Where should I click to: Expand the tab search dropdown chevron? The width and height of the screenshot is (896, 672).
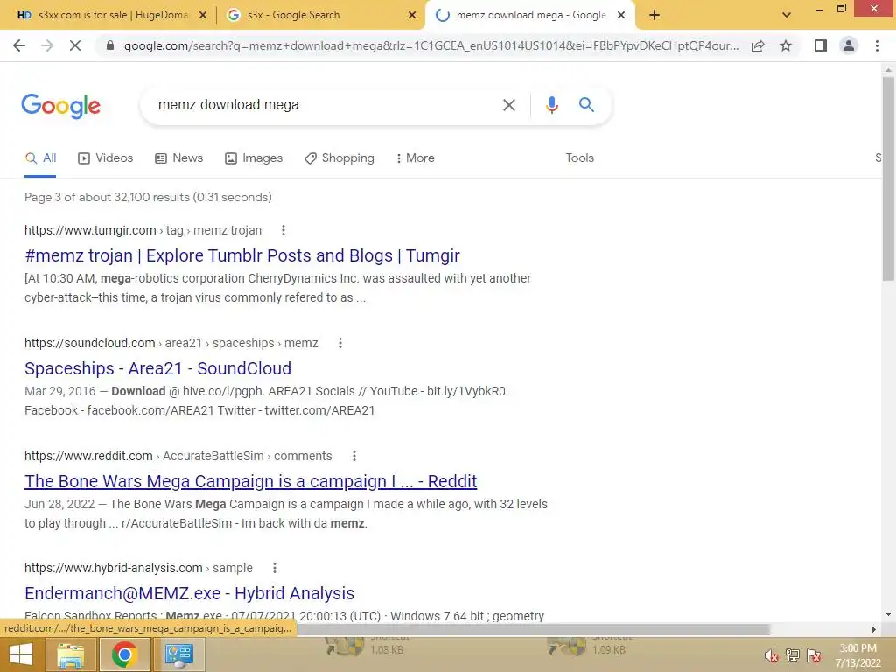pyautogui.click(x=787, y=16)
